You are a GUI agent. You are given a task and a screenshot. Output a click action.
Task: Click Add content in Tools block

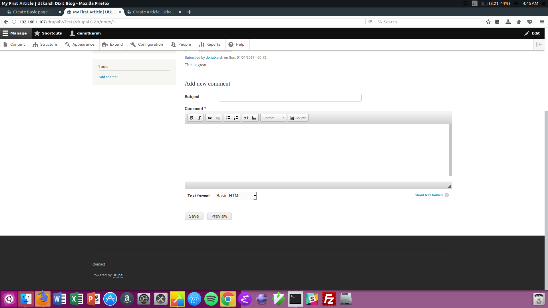[x=108, y=77]
